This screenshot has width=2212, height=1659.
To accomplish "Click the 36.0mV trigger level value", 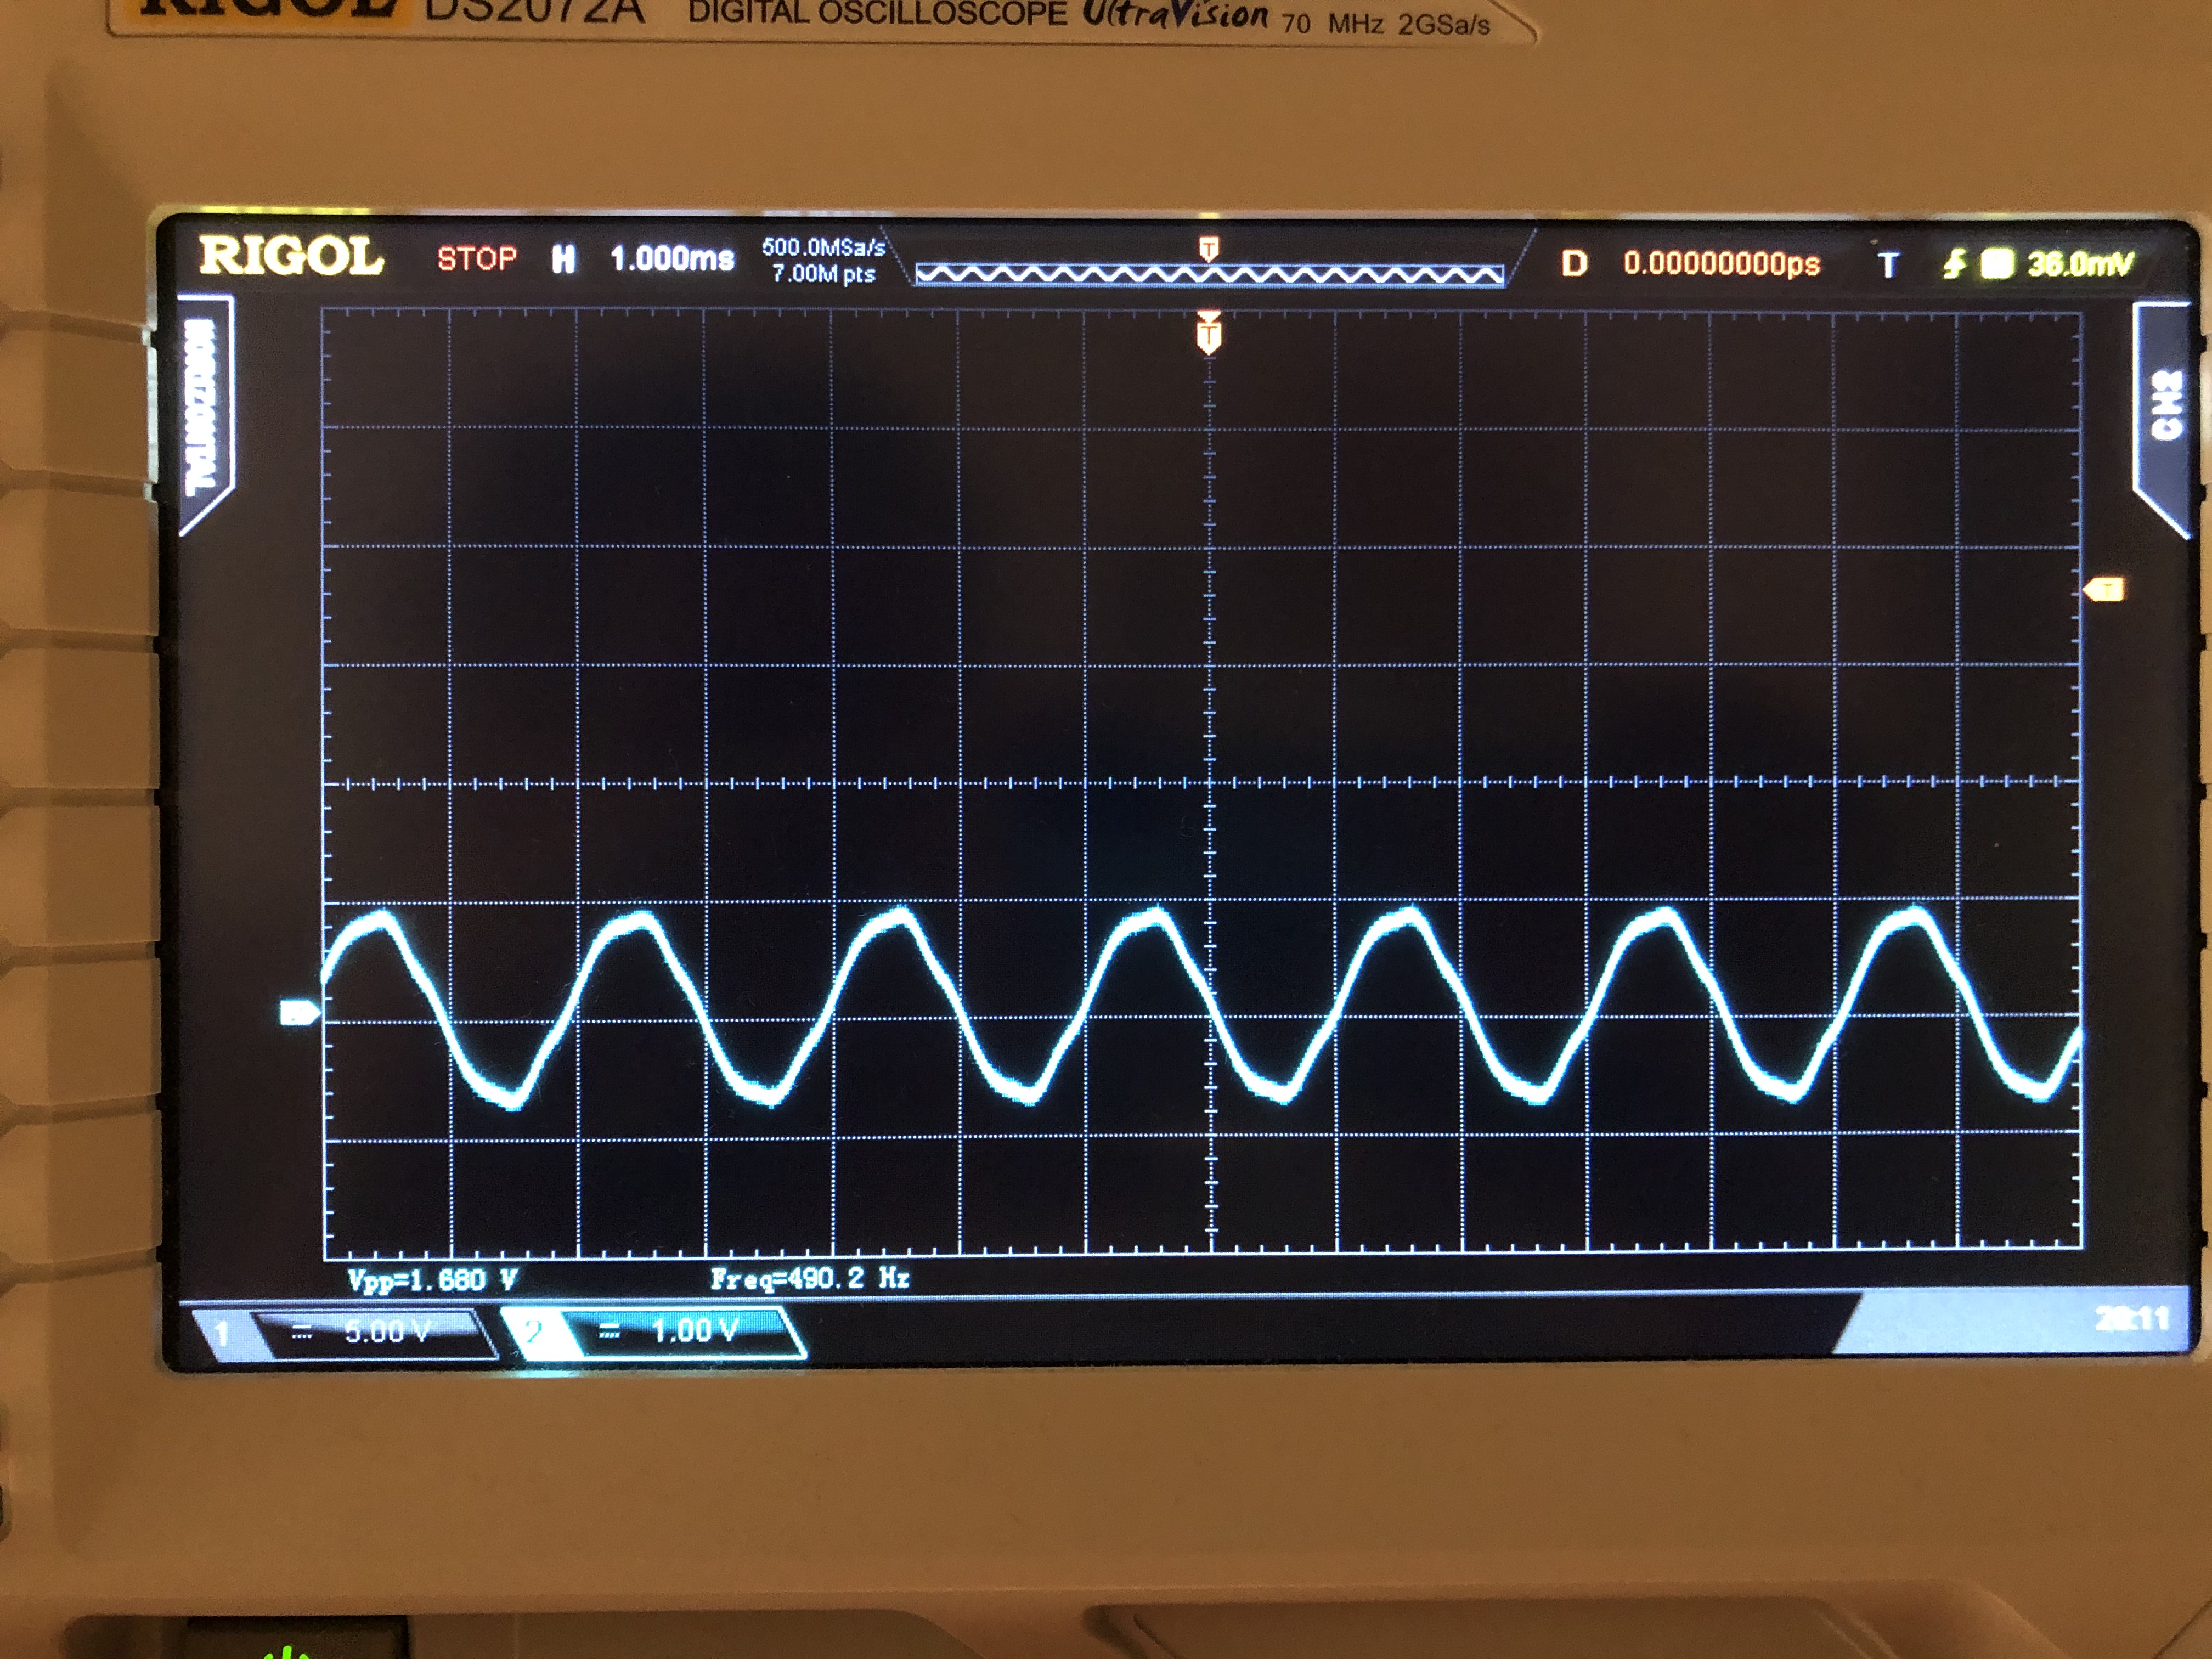I will (2080, 264).
